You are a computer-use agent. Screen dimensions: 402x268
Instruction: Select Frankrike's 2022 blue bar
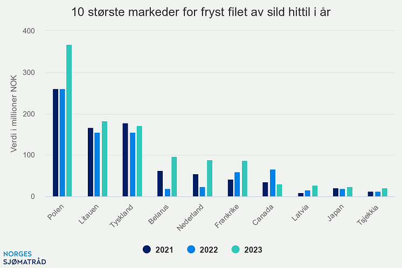237,184
